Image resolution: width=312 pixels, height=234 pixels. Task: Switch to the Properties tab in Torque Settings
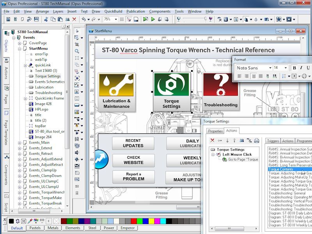coord(215,131)
